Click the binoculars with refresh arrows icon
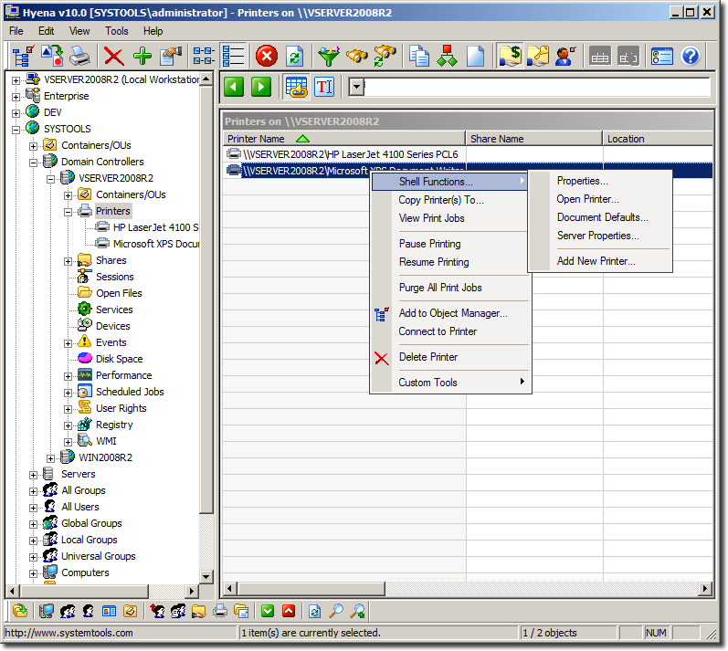The height and width of the screenshot is (651, 728). coord(385,56)
